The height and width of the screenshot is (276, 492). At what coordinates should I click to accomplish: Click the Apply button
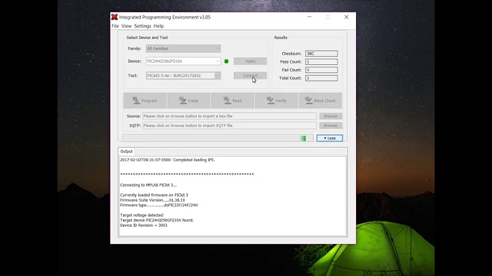(x=250, y=61)
